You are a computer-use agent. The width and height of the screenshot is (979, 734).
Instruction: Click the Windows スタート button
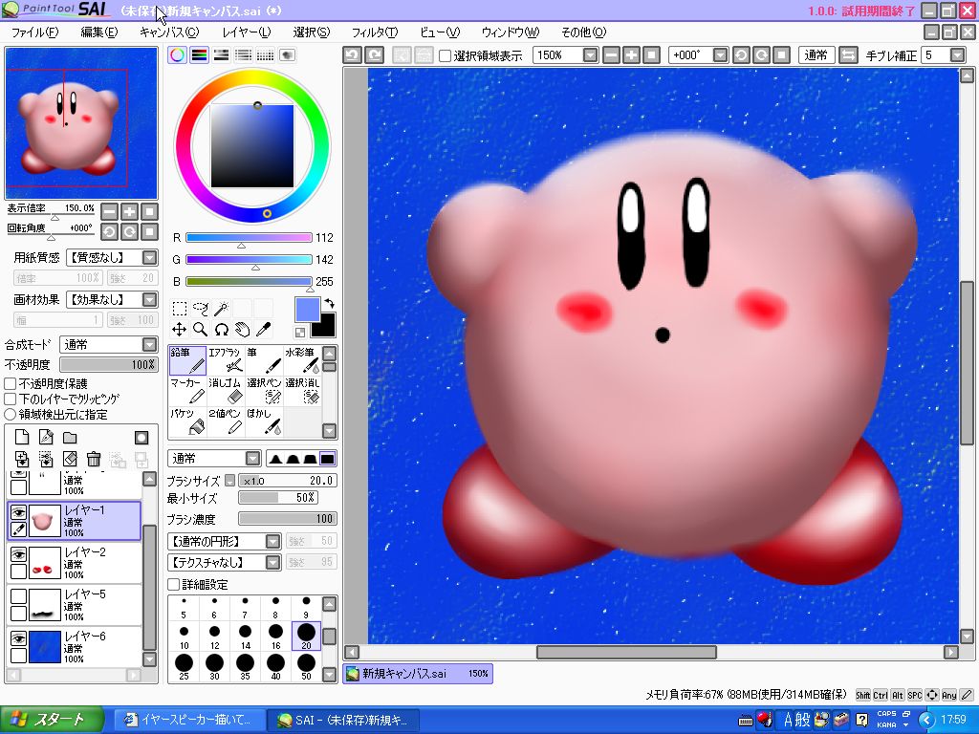click(52, 720)
